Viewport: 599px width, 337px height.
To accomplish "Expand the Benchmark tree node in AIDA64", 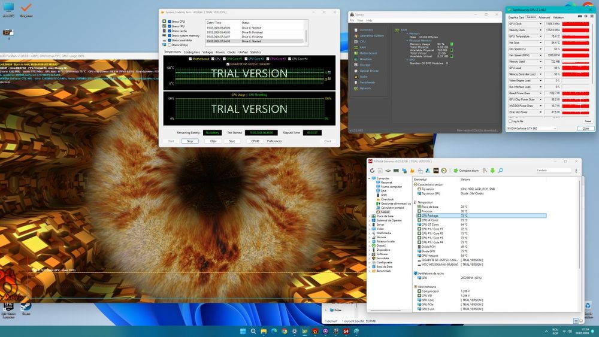I will click(370, 271).
